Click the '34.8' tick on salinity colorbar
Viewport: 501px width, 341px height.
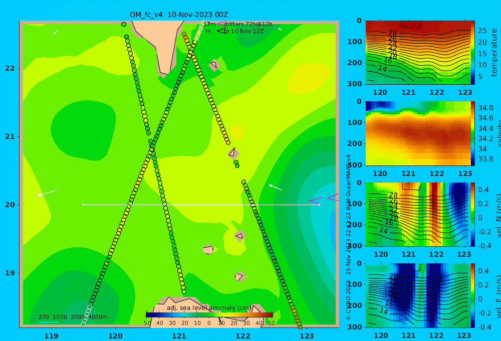(x=485, y=107)
